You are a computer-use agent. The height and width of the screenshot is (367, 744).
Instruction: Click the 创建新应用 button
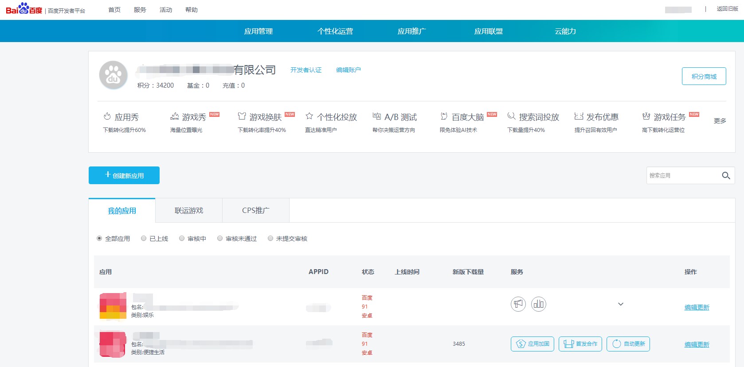[x=124, y=175]
